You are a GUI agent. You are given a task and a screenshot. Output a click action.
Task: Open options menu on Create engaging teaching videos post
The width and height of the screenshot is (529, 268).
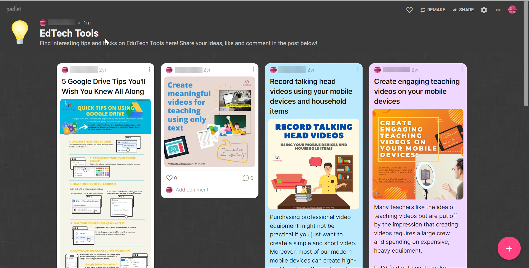tap(462, 69)
